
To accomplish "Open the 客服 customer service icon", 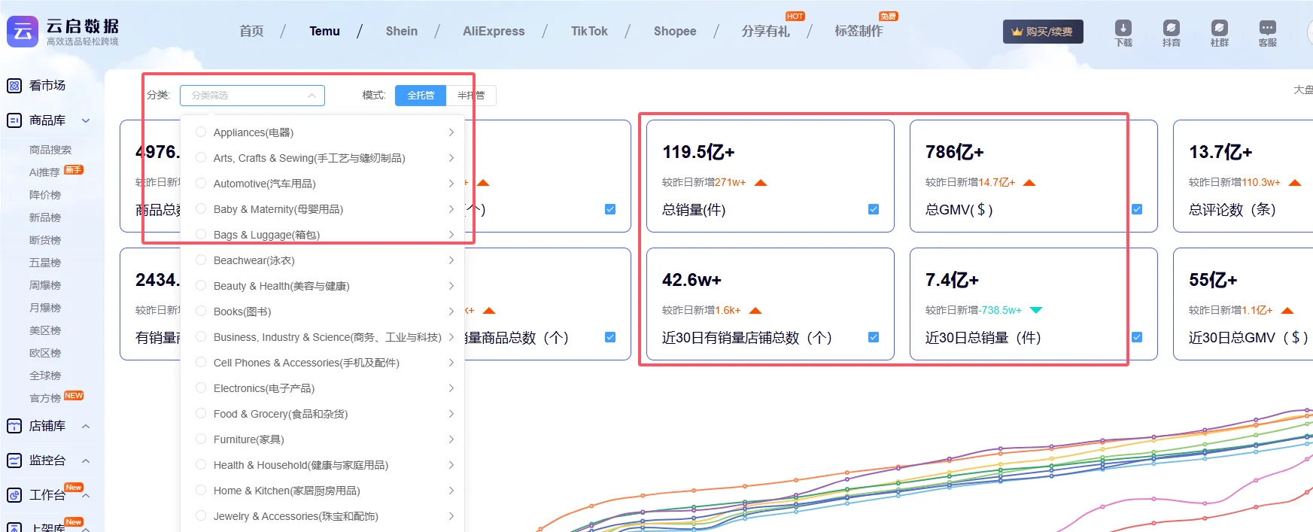I will coord(1268,28).
